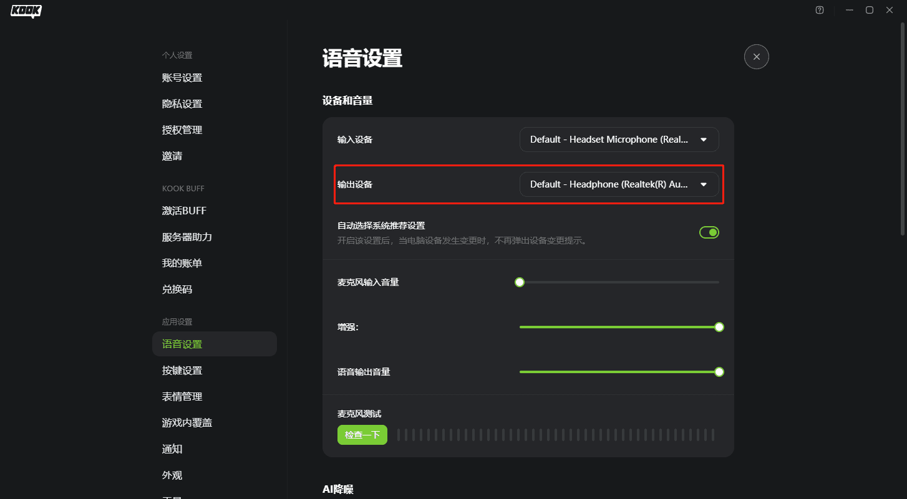Open 授权管理 settings page
The width and height of the screenshot is (907, 499).
point(182,130)
